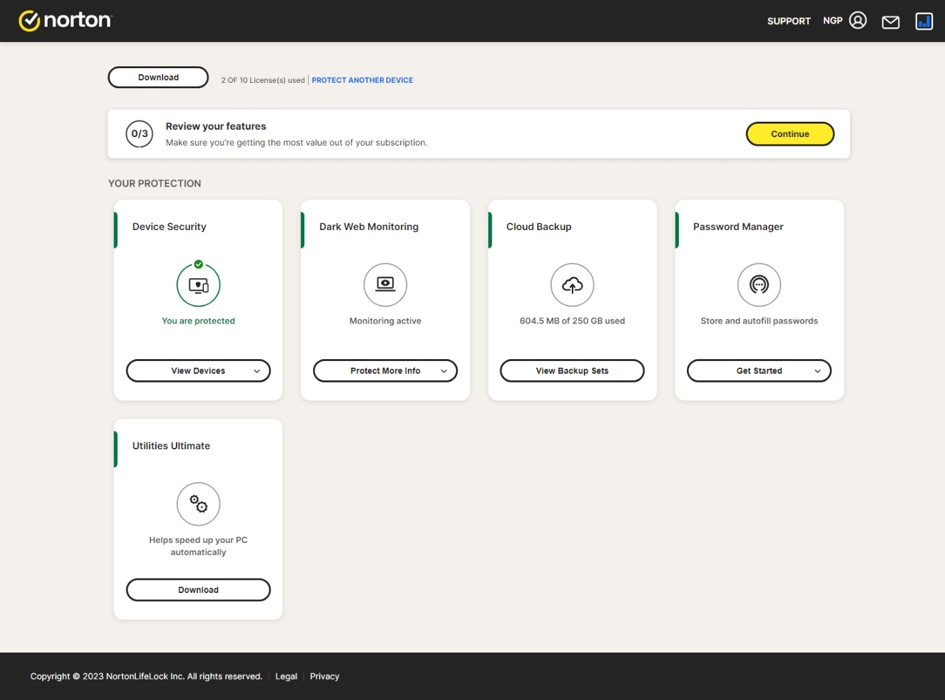
Task: Click the Continue button to review features
Action: (x=790, y=134)
